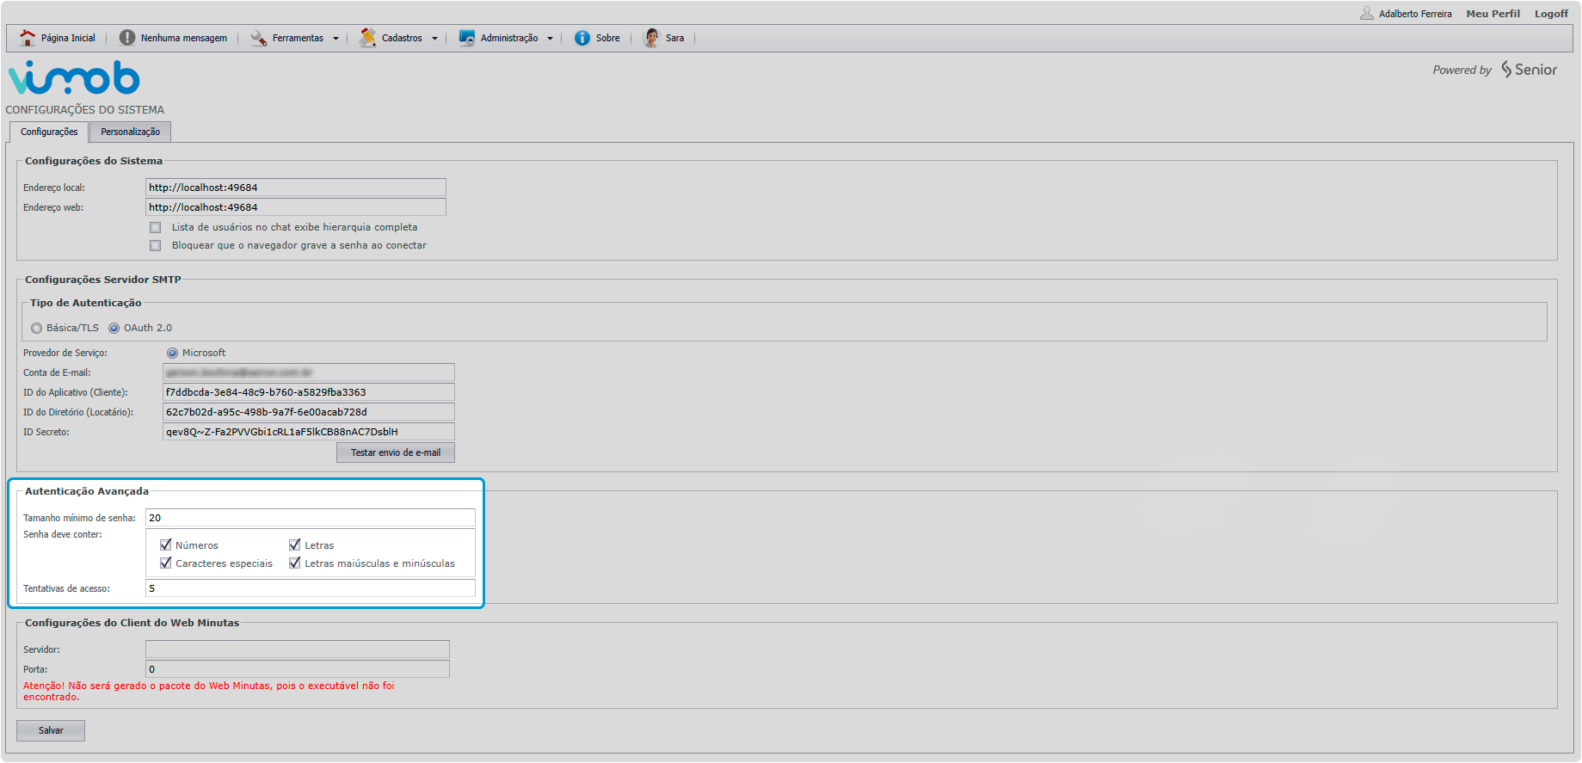Screen dimensions: 1582x763
Task: Click the Administração monitor icon
Action: 466,38
